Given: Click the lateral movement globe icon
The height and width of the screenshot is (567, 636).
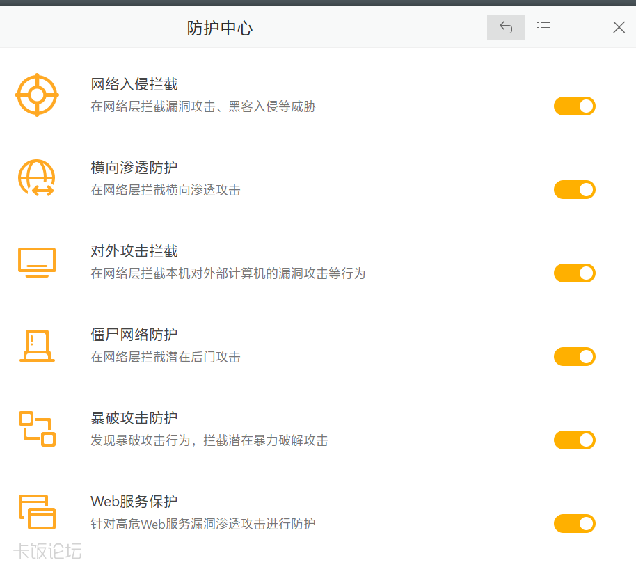Looking at the screenshot, I should 36,178.
